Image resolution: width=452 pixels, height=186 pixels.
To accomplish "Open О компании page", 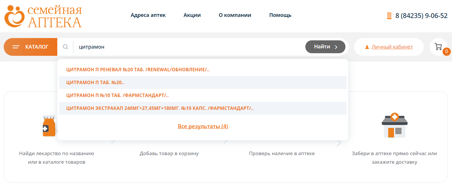I will pyautogui.click(x=235, y=15).
